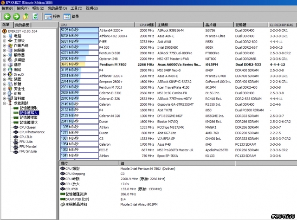This screenshot has width=297, height=220.
Task: Expand the 作業系統 tree node
Action: 5,45
